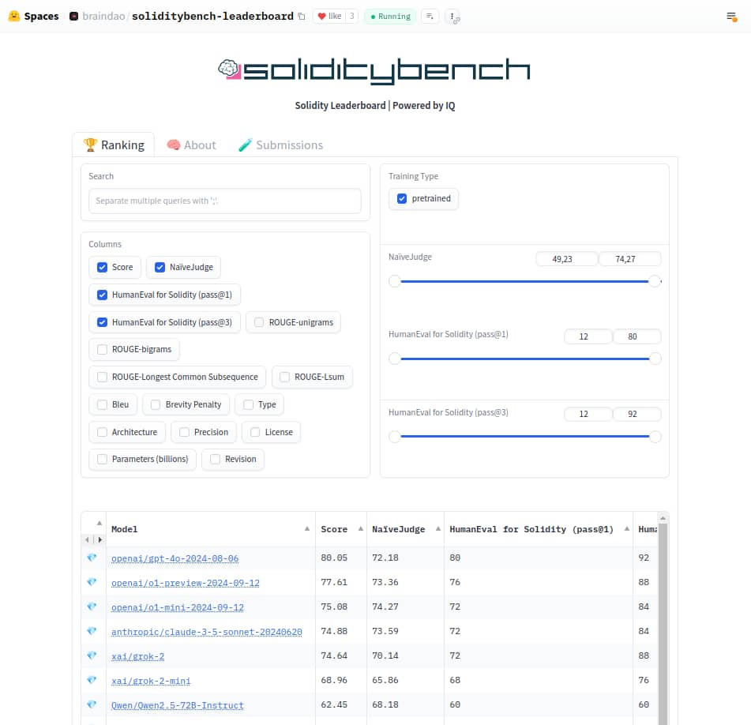The width and height of the screenshot is (751, 725).
Task: Toggle HumanEval for Solidity (pass@1) column
Action: (x=102, y=295)
